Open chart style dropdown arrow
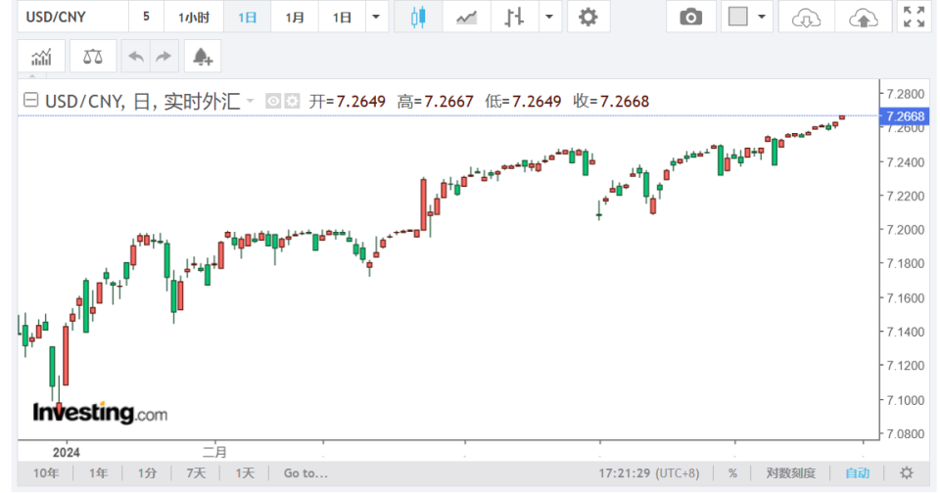The height and width of the screenshot is (493, 940). (549, 17)
